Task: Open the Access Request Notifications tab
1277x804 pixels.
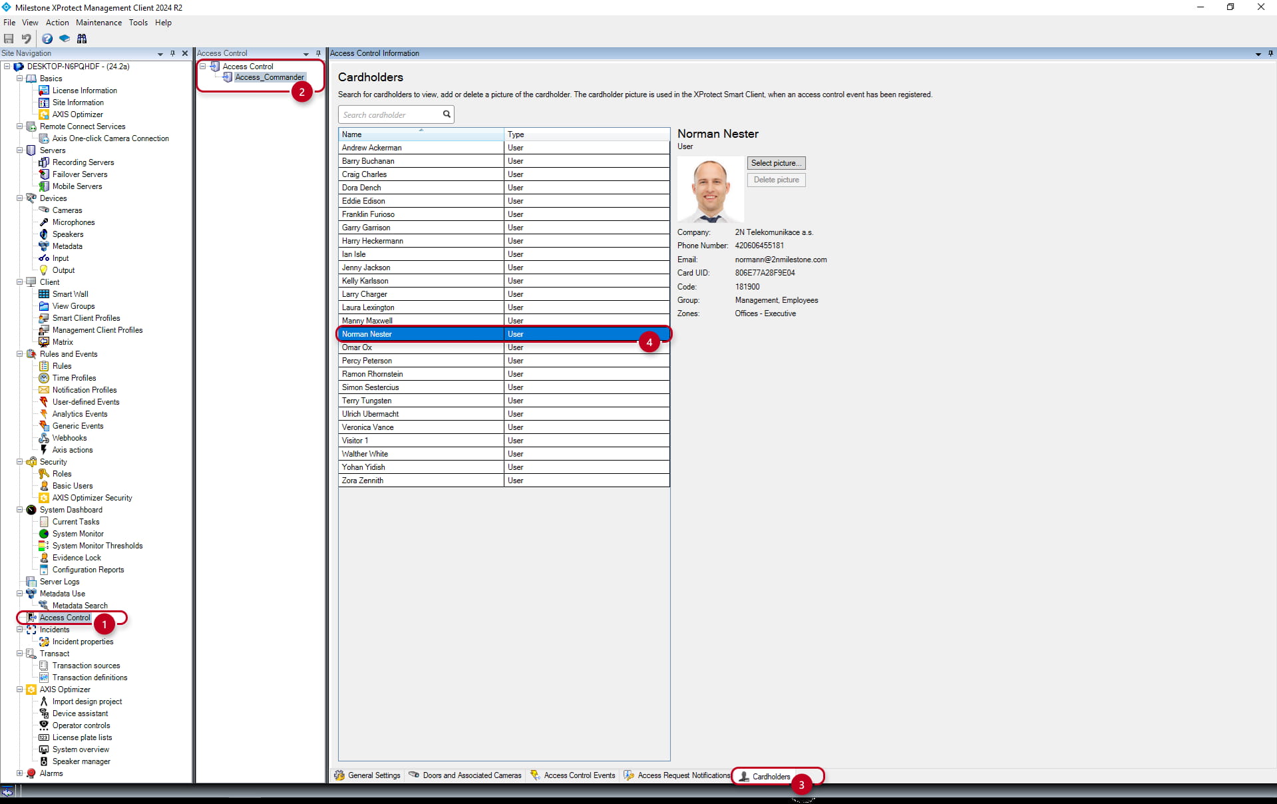Action: (x=676, y=775)
